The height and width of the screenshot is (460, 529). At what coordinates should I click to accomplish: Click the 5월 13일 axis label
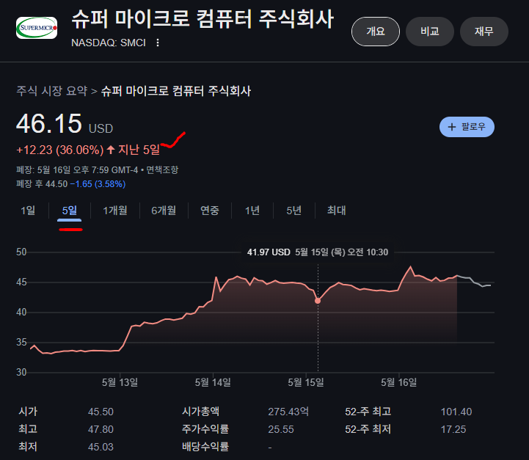[x=120, y=382]
